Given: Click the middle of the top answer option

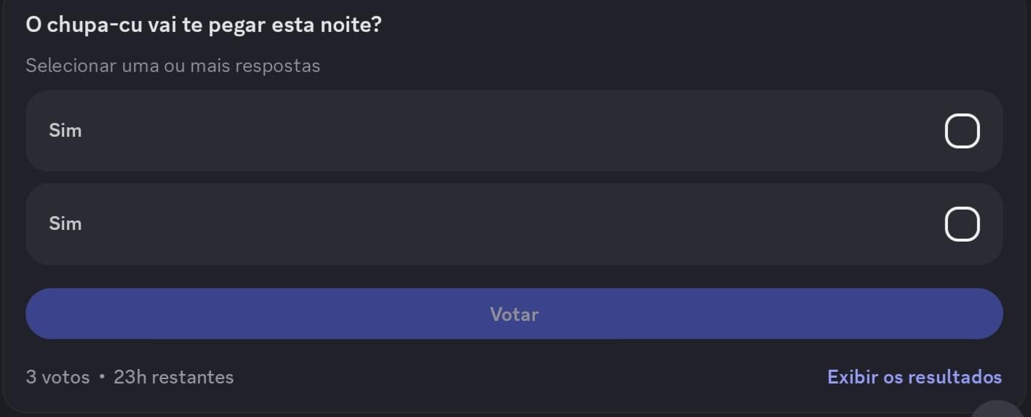Looking at the screenshot, I should click(x=514, y=131).
